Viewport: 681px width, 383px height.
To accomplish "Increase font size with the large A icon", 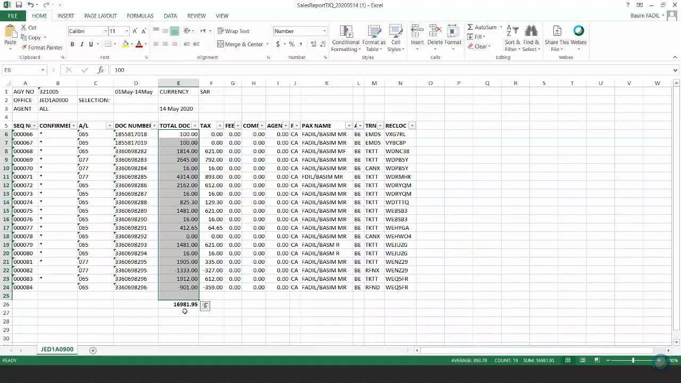I will point(135,31).
